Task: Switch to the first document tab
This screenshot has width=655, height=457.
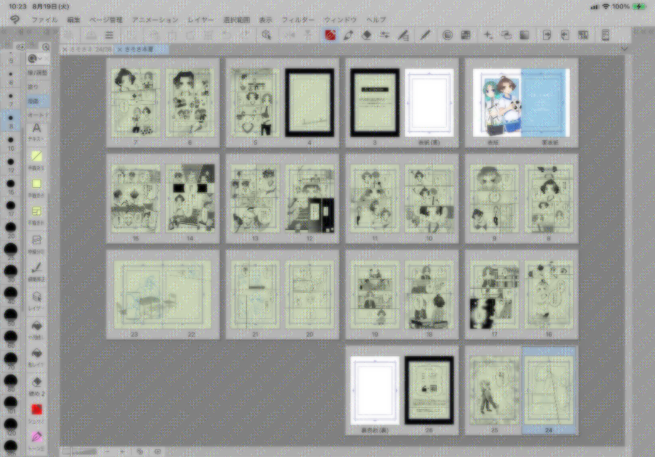Action: [86, 49]
